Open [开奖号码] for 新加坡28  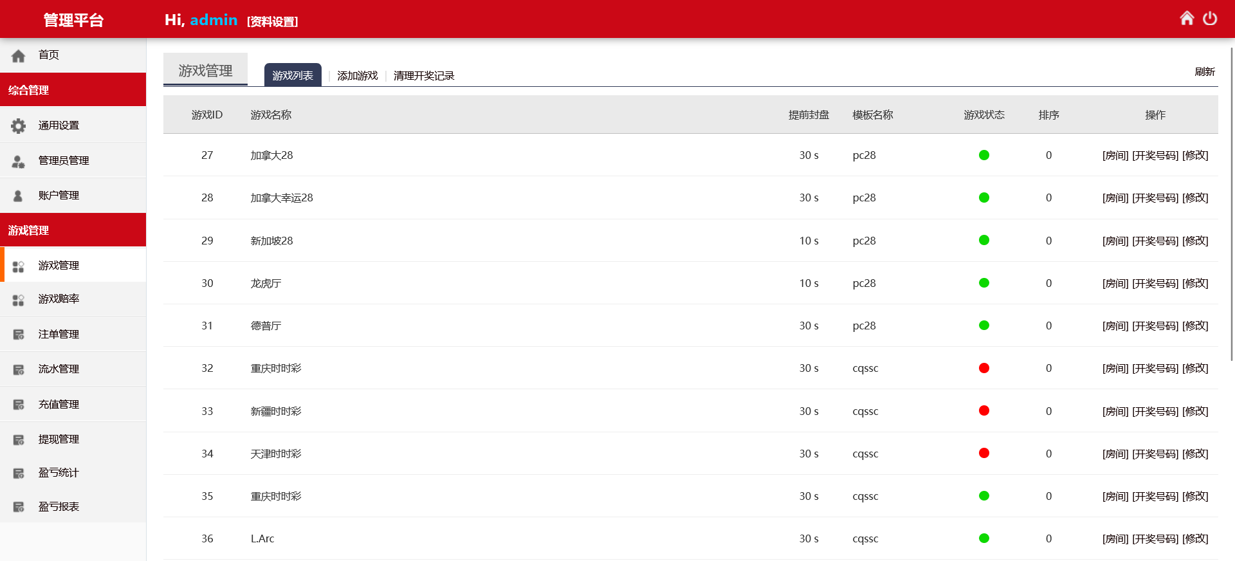[x=1155, y=241]
